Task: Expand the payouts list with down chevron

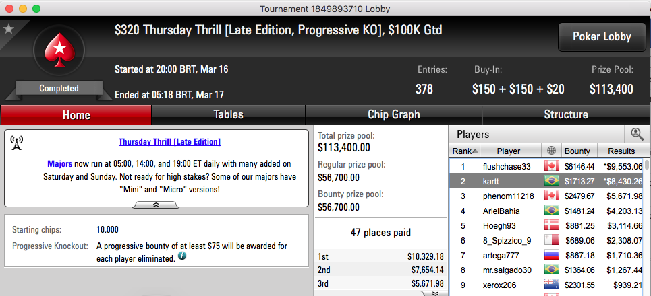Action: [x=433, y=293]
